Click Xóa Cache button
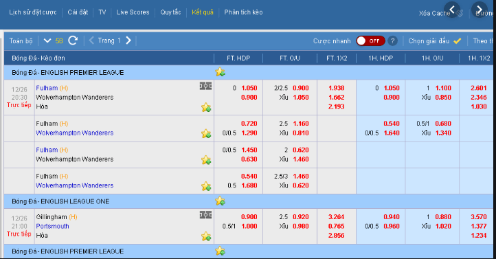496x259 pixels. pyautogui.click(x=434, y=13)
